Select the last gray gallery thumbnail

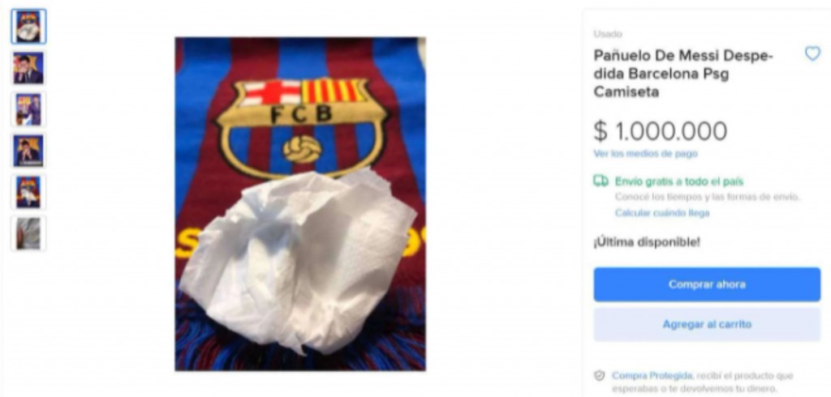coord(28,233)
